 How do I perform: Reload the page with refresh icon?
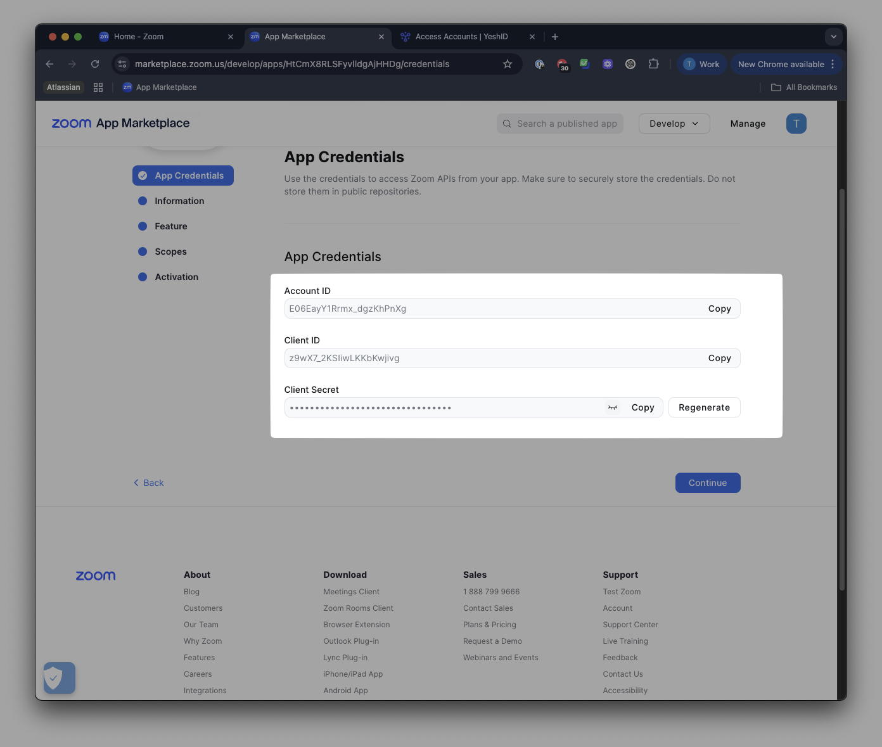[x=95, y=64]
